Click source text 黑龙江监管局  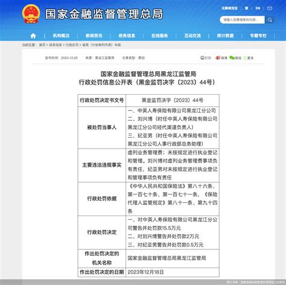point(104,58)
